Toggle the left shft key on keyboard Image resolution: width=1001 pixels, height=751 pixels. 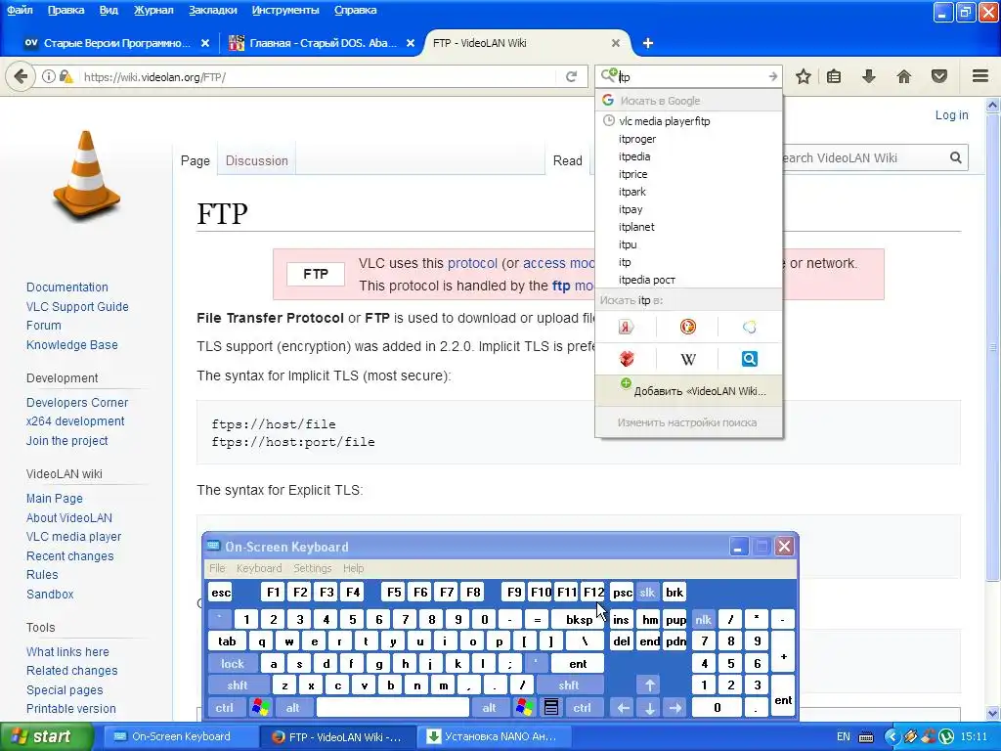[x=237, y=685]
